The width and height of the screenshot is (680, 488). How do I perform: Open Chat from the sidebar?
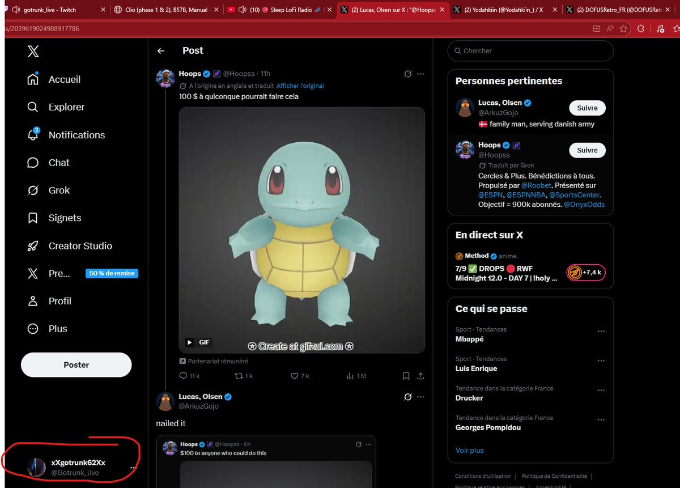(48, 163)
